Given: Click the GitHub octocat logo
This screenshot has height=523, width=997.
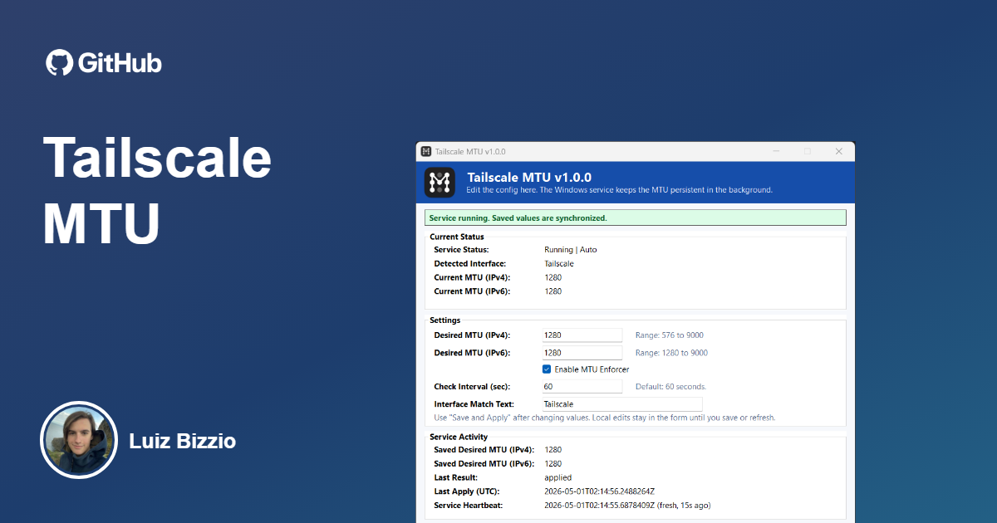Looking at the screenshot, I should [59, 63].
